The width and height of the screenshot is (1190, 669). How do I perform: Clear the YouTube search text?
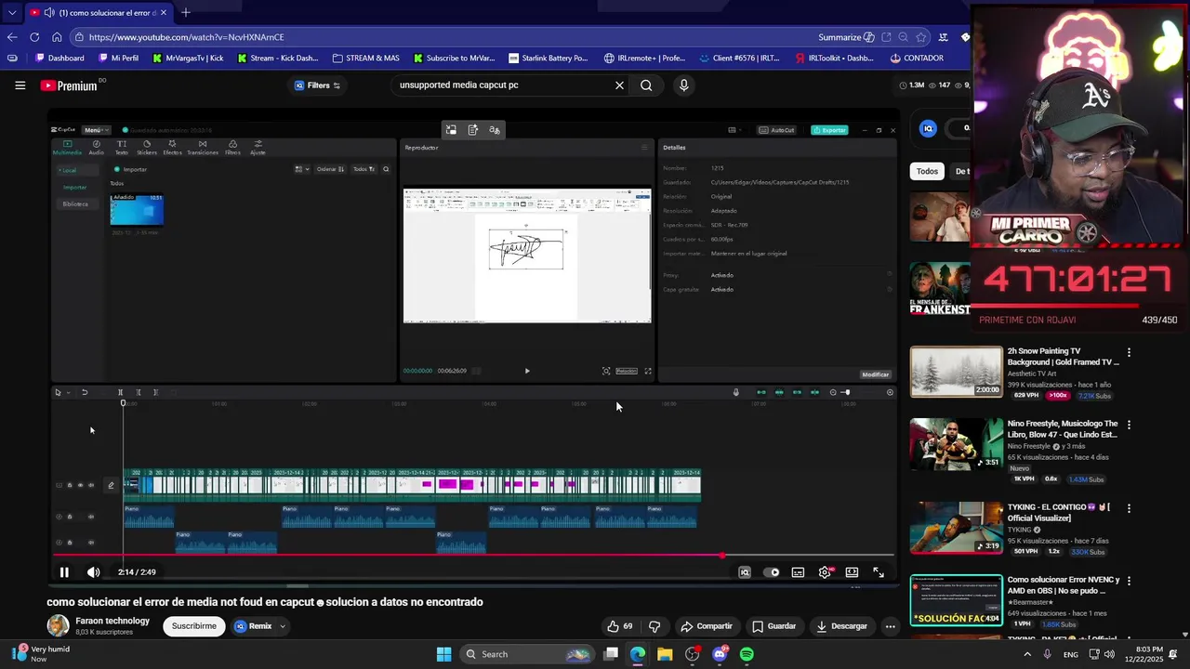pyautogui.click(x=619, y=85)
